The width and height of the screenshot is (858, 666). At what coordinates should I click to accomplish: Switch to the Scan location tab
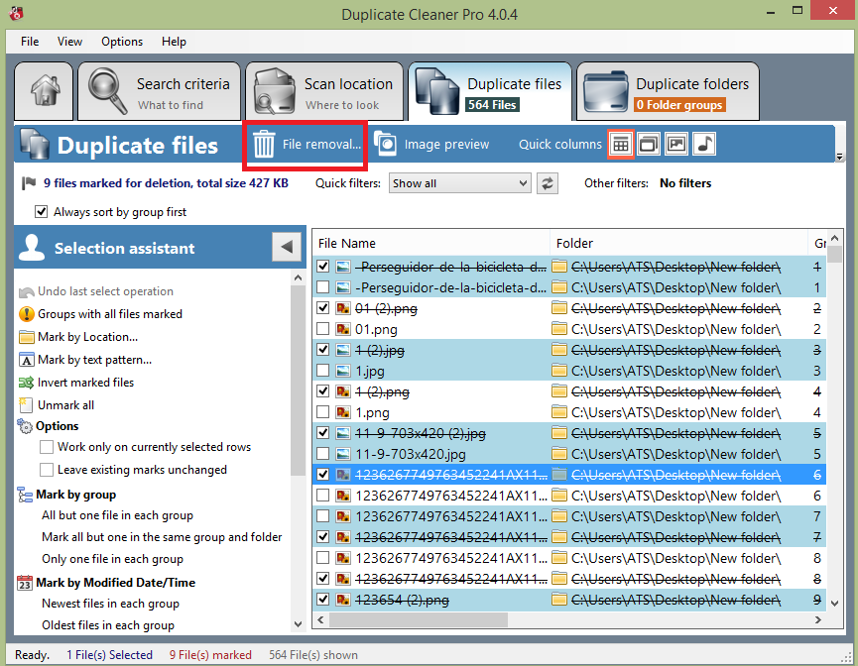point(323,93)
